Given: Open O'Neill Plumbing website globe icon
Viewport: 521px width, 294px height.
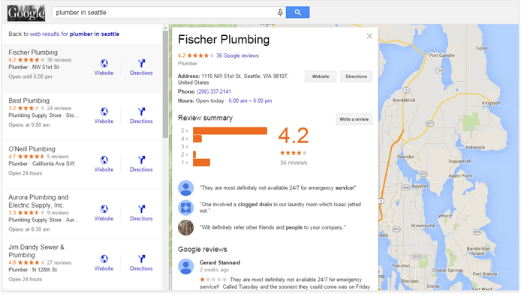Looking at the screenshot, I should 104,160.
